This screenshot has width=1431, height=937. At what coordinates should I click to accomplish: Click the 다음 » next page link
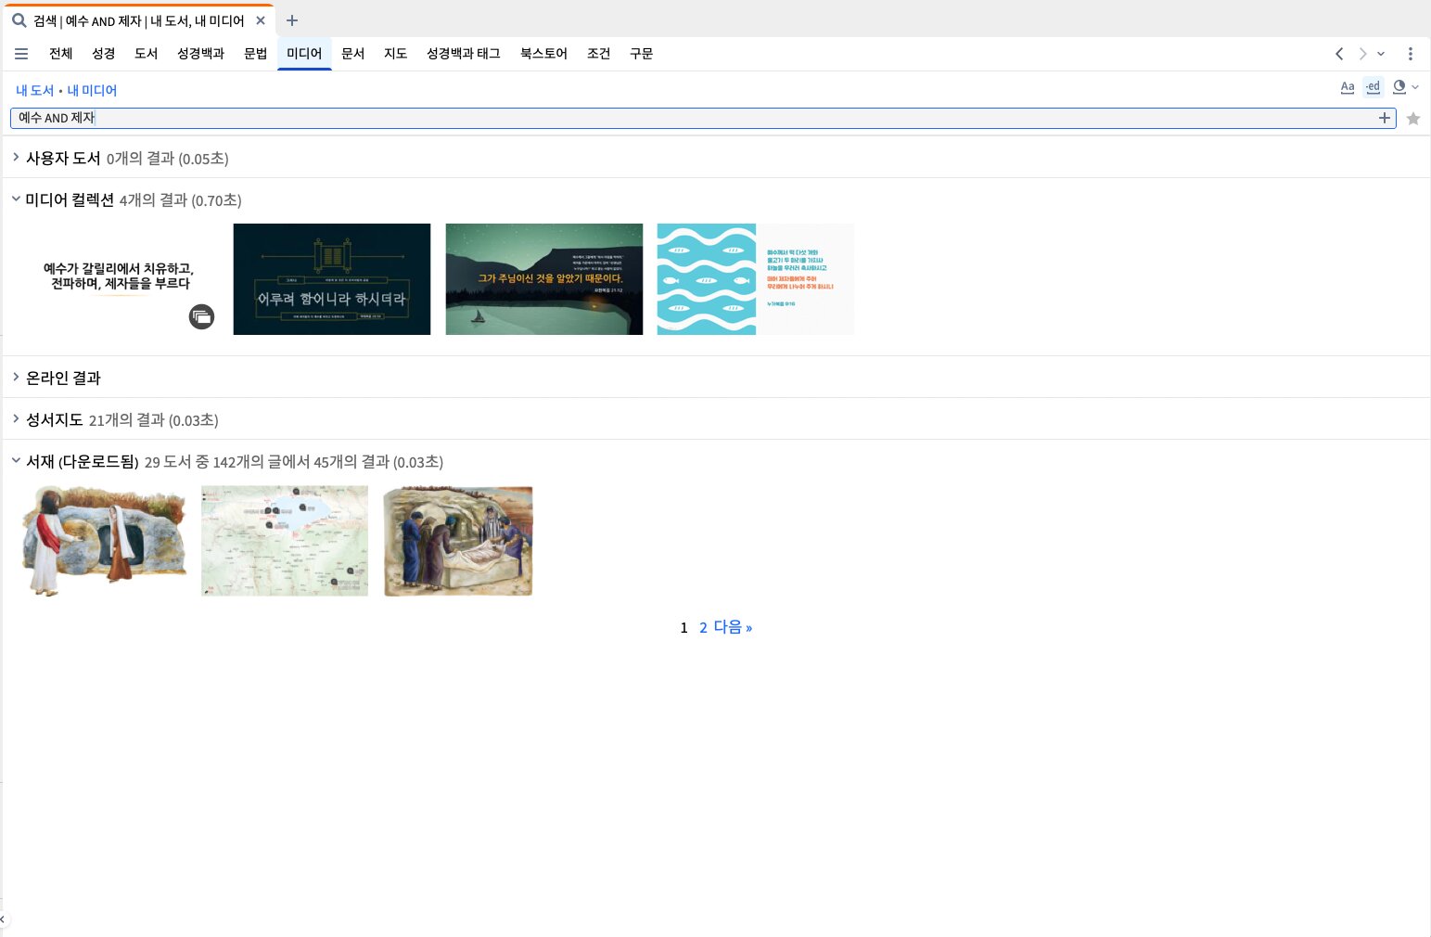pos(733,628)
